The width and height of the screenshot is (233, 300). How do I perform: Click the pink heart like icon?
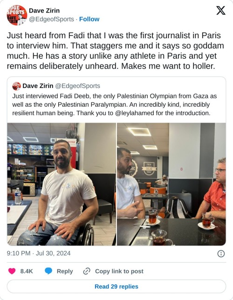click(x=12, y=271)
